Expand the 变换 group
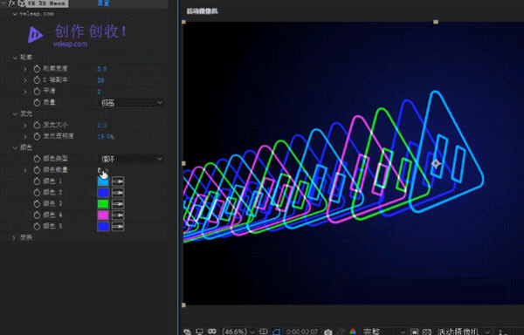The height and width of the screenshot is (335, 524). click(x=14, y=238)
